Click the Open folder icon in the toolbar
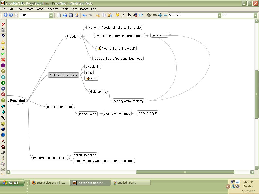 (x=65, y=15)
